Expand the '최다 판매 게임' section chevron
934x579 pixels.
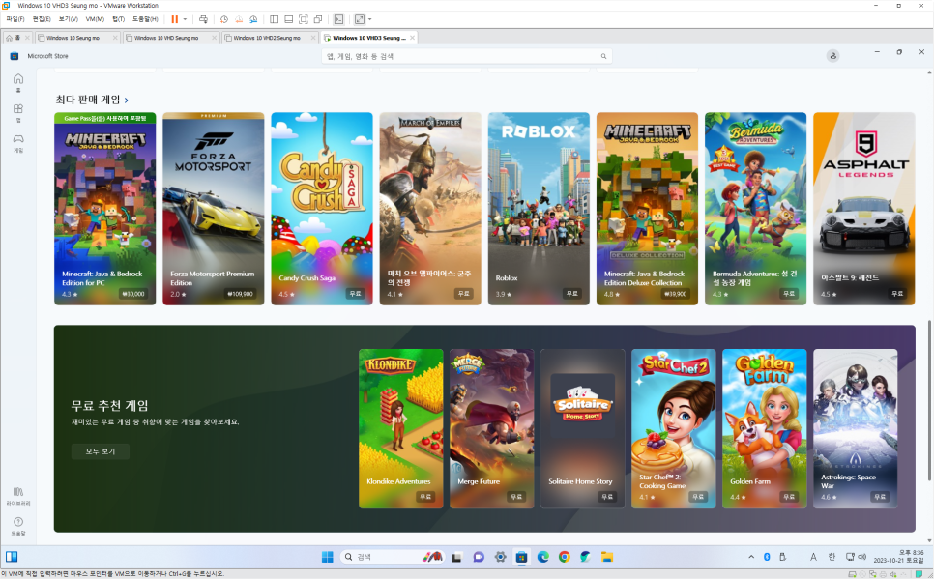coord(127,101)
